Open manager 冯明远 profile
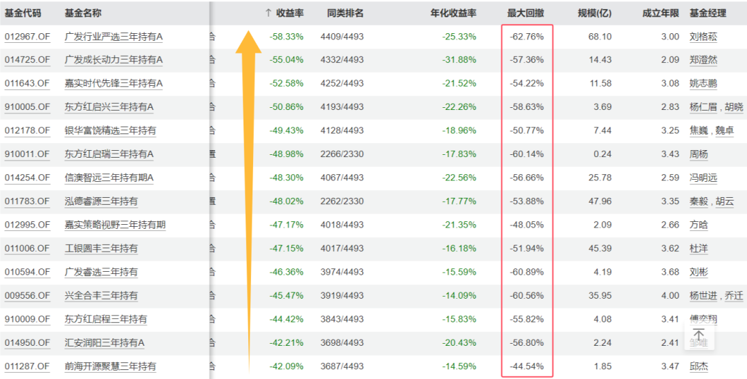Viewport: 747px width, 379px height. point(703,178)
